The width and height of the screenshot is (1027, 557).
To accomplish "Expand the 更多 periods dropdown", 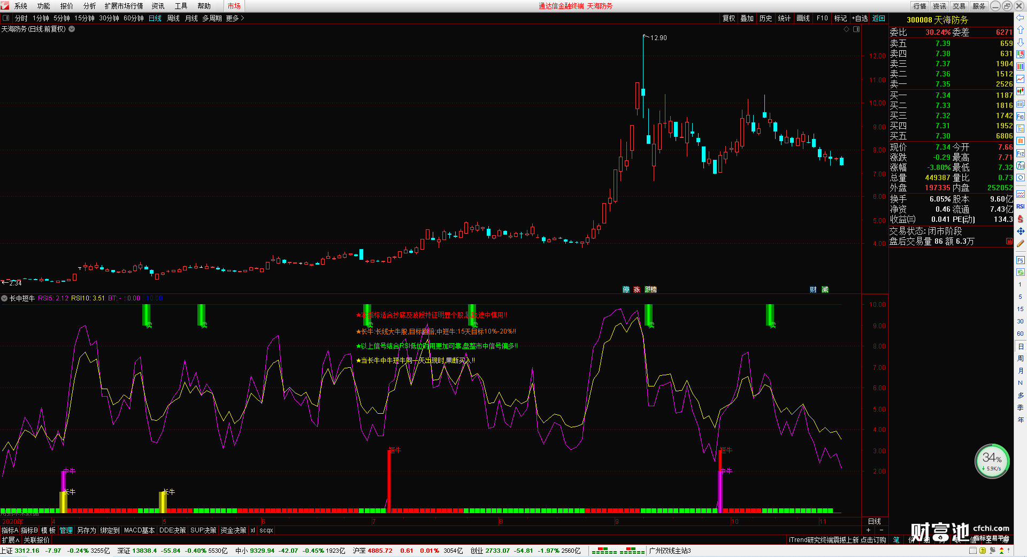I will point(235,18).
